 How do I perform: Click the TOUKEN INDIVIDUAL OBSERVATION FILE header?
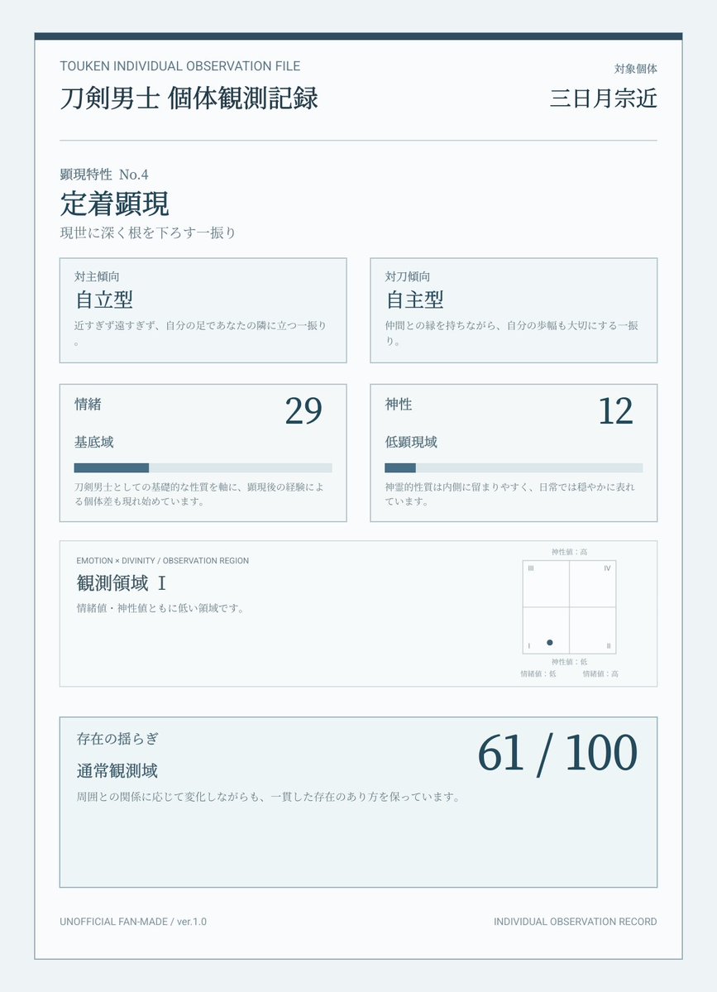[x=180, y=66]
